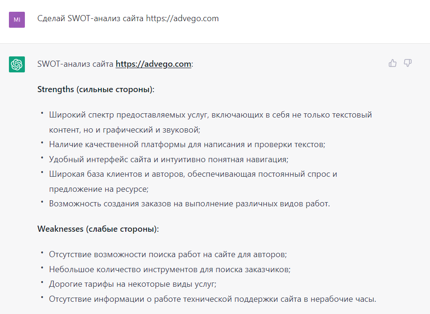Screen dimensions: 430x314
Task: Click the line 'Отсутствие информации о работе технической поддержки'
Action: [213, 299]
